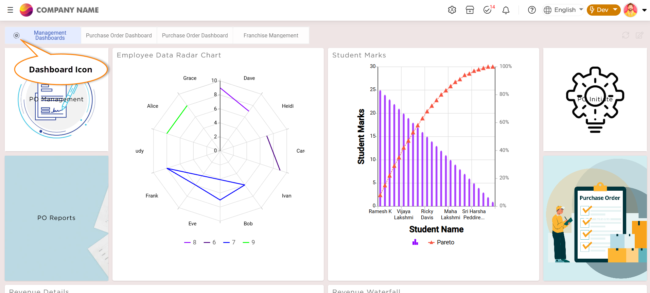This screenshot has width=650, height=293.
Task: Open the English language dropdown
Action: click(x=563, y=10)
